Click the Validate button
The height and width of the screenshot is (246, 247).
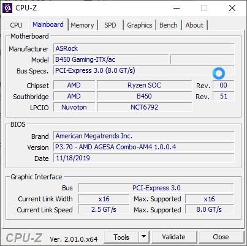(x=174, y=237)
